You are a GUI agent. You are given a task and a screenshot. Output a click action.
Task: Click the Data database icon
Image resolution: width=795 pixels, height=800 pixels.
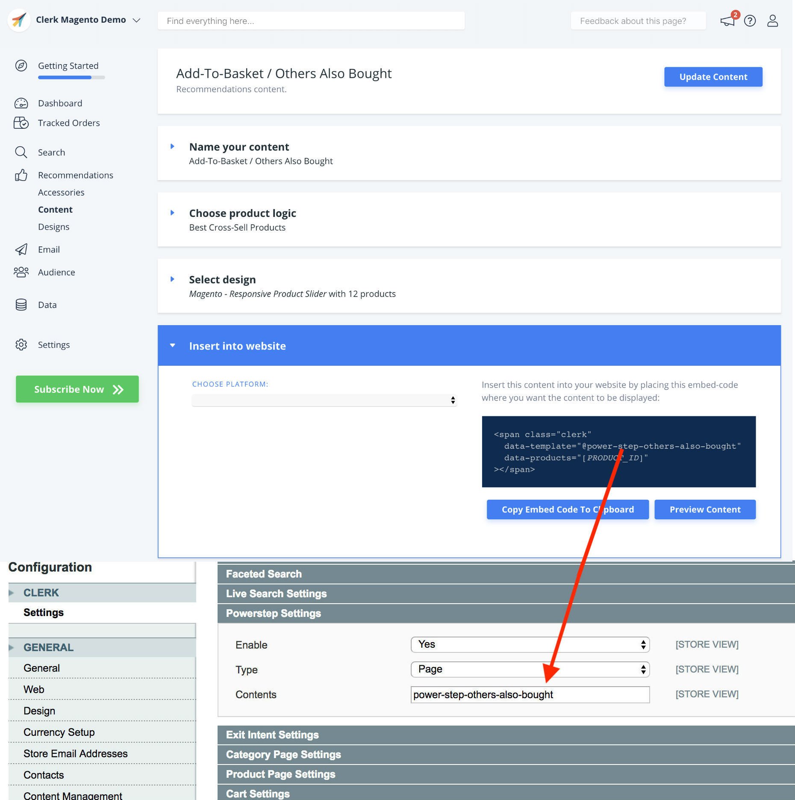coord(21,305)
